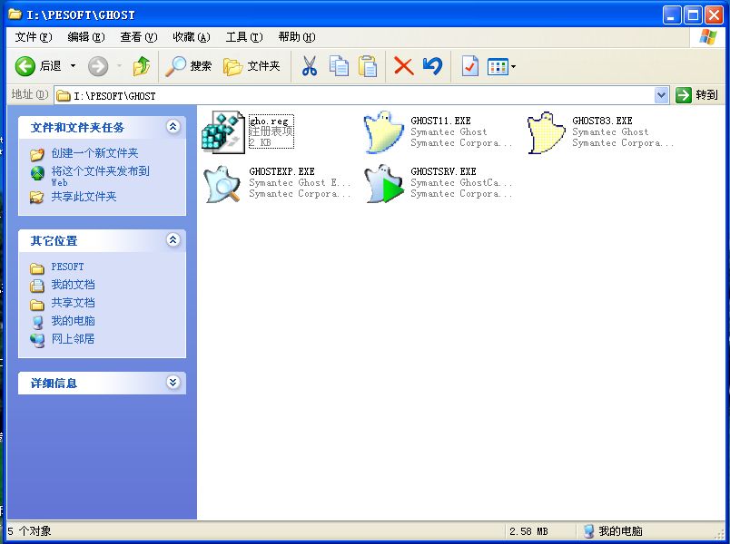Open the PESOFT folder link
Image resolution: width=730 pixels, height=544 pixels.
tap(67, 267)
